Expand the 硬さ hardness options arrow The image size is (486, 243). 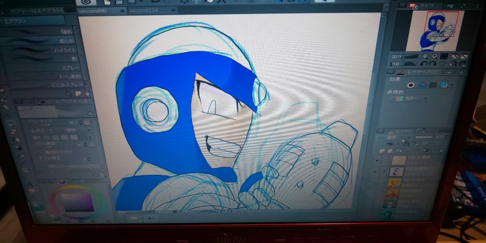pos(91,137)
